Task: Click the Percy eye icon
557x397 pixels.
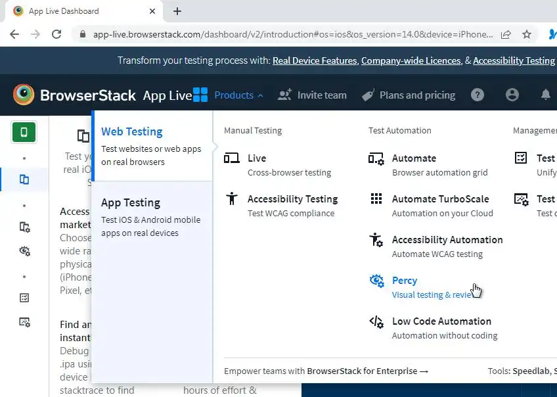Action: [x=376, y=281]
